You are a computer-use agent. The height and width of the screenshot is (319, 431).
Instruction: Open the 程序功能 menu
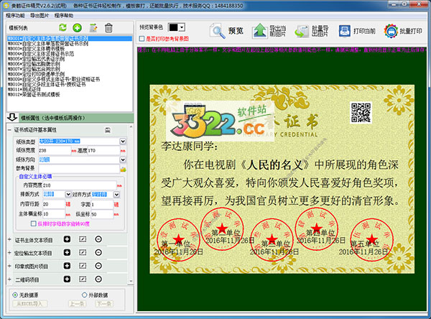click(16, 14)
